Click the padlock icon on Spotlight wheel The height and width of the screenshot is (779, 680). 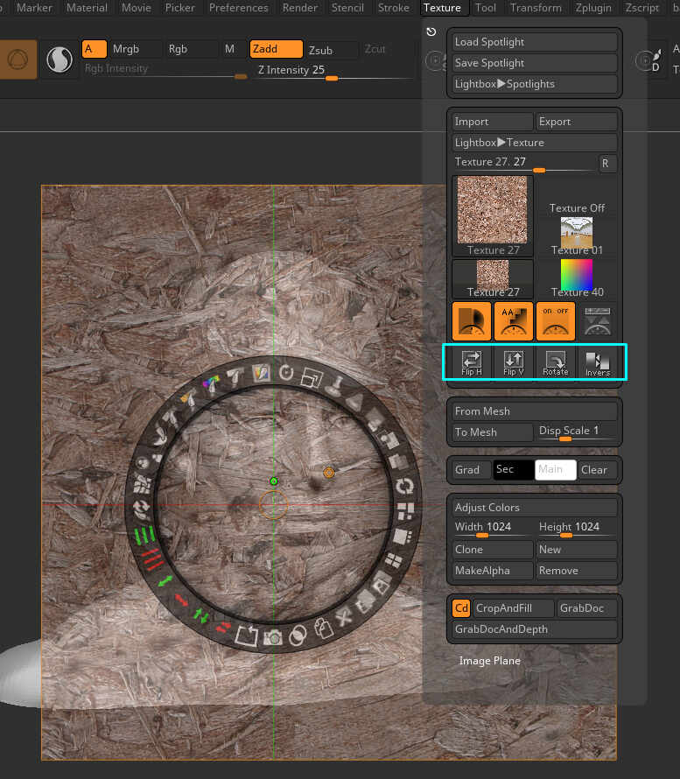pyautogui.click(x=322, y=629)
